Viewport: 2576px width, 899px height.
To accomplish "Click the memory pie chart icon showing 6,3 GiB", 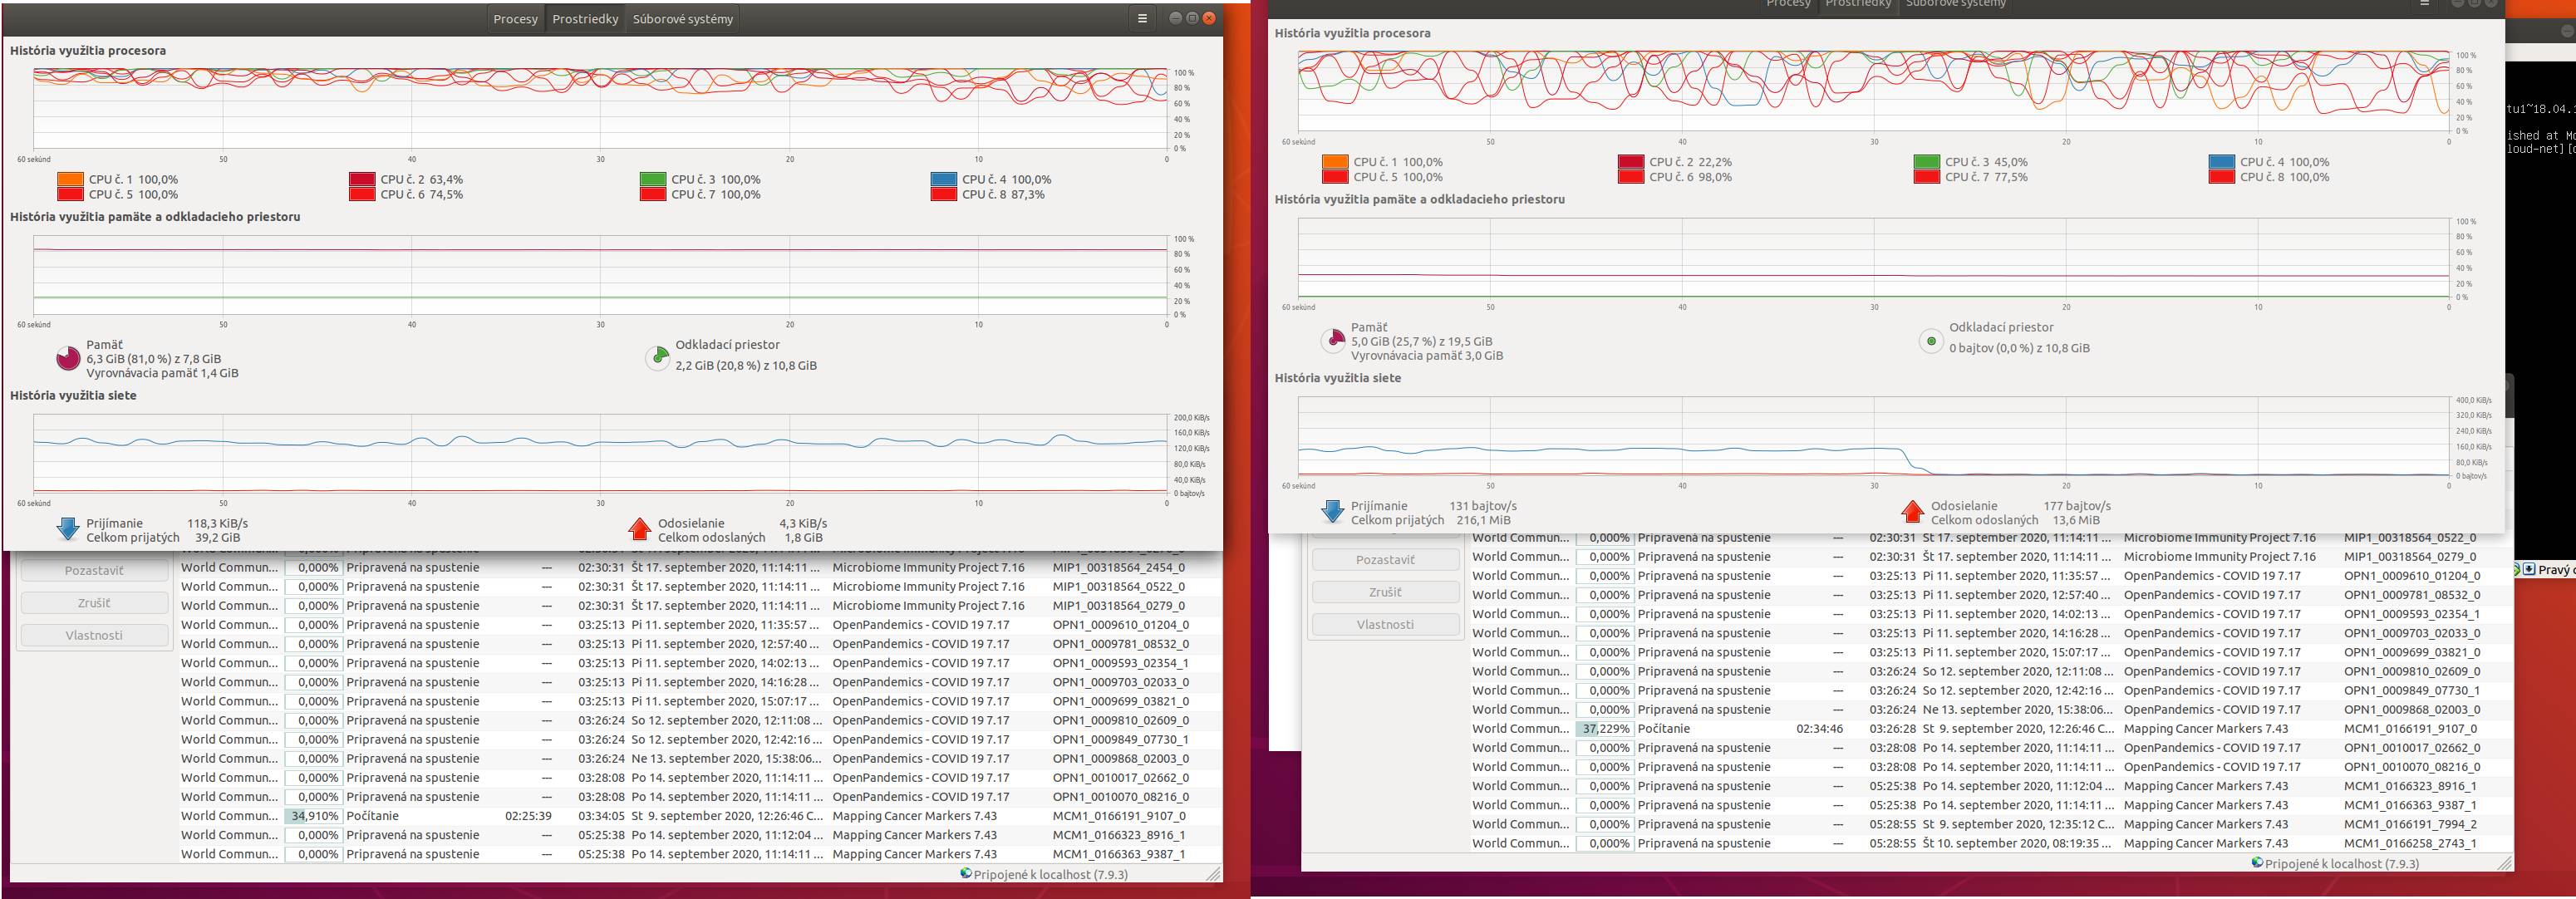I will click(68, 358).
